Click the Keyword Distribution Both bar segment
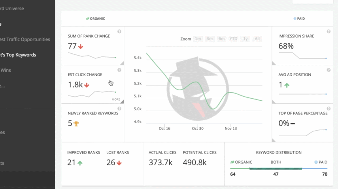 pos(276,169)
